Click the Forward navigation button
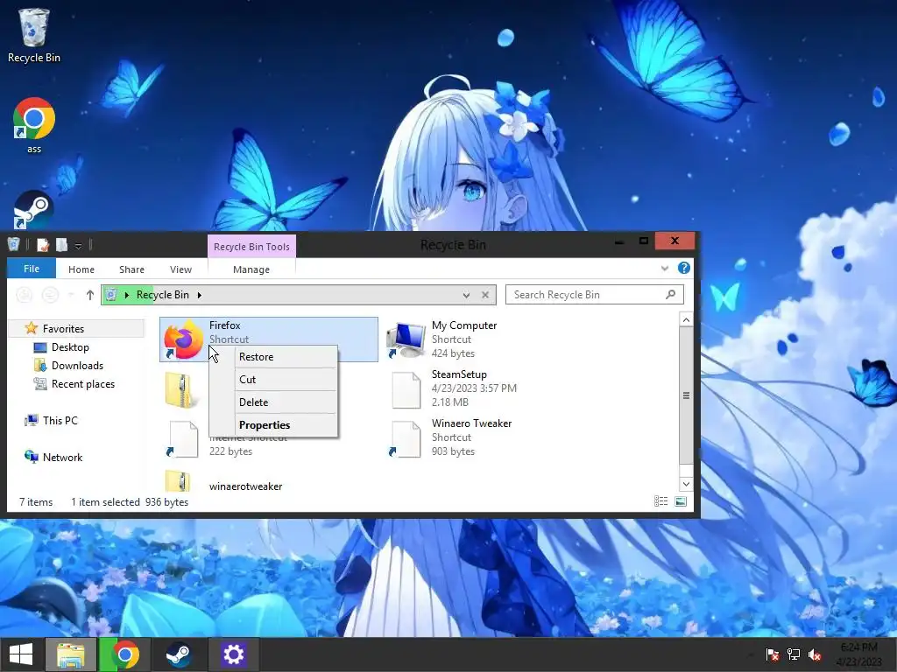Viewport: 897px width, 672px height. click(50, 295)
